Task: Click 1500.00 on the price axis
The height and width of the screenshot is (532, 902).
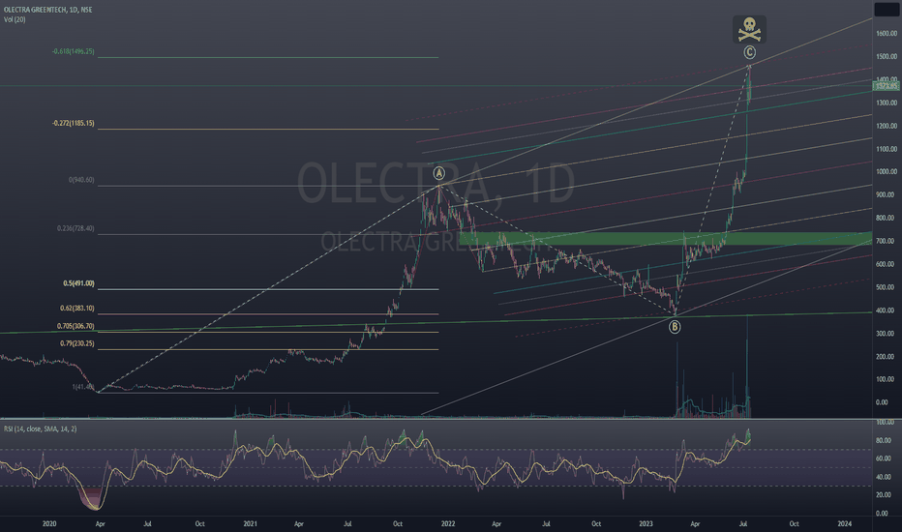Action: pyautogui.click(x=887, y=56)
